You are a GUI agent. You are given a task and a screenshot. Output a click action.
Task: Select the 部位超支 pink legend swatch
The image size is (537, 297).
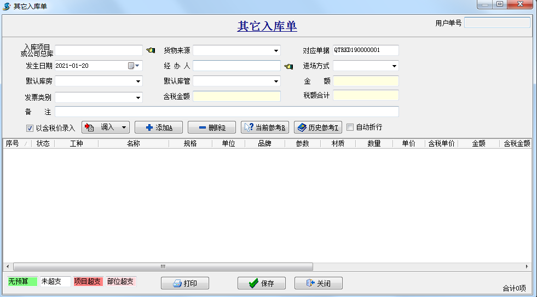121,282
